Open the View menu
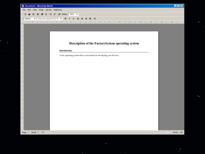The height and width of the screenshot is (154, 205). (x=35, y=10)
